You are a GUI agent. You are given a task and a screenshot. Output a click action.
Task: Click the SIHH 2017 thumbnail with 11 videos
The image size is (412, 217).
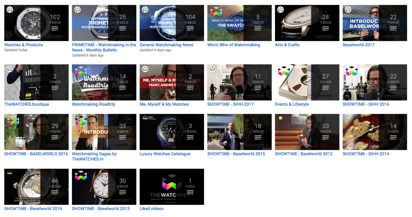(239, 82)
